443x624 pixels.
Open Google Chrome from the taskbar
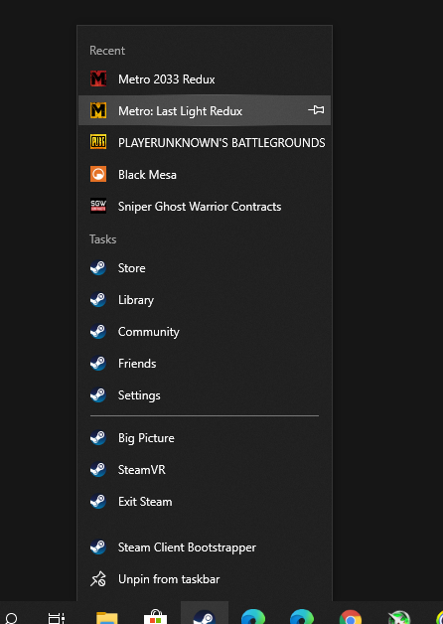351,616
